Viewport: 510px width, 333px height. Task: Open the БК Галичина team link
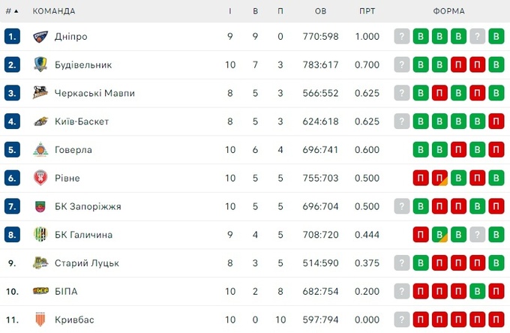pyautogui.click(x=83, y=235)
